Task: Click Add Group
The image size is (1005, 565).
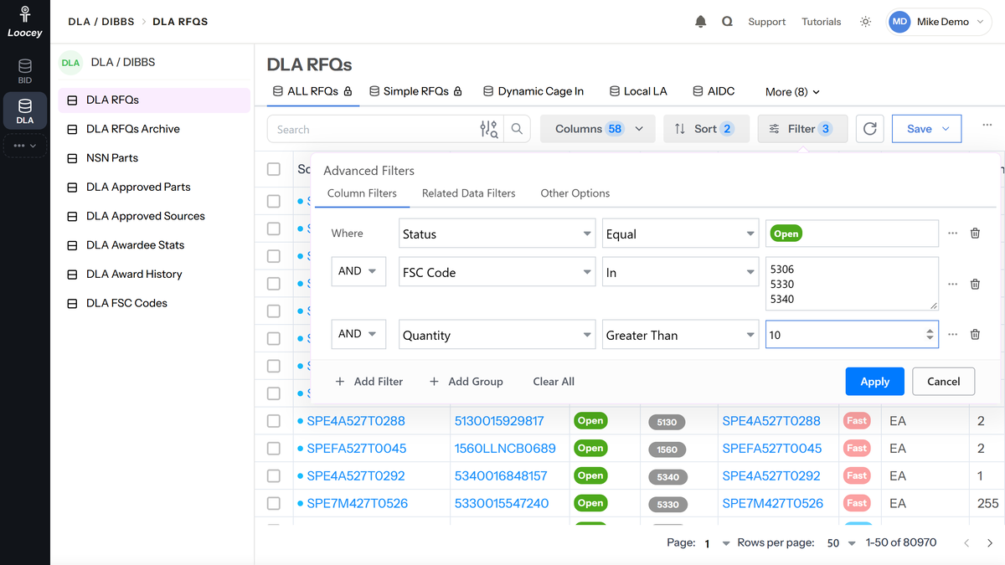Action: [x=466, y=381]
